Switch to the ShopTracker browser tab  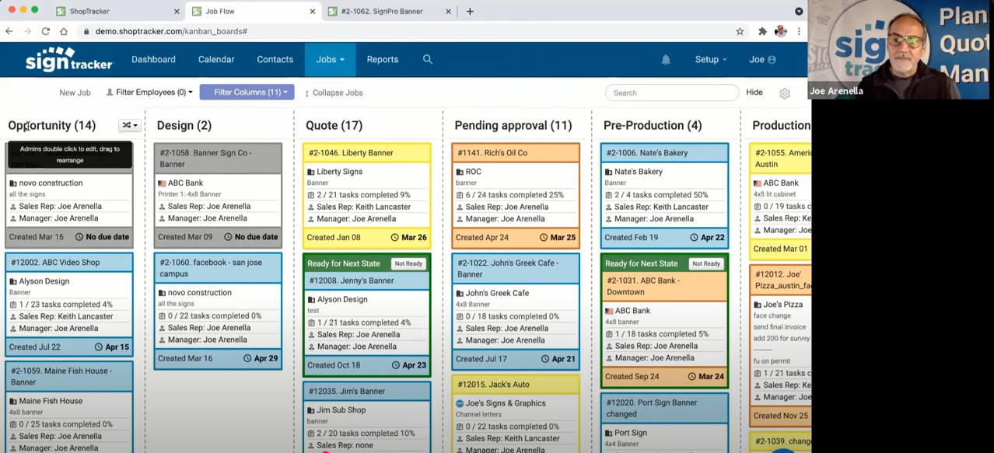(x=115, y=12)
